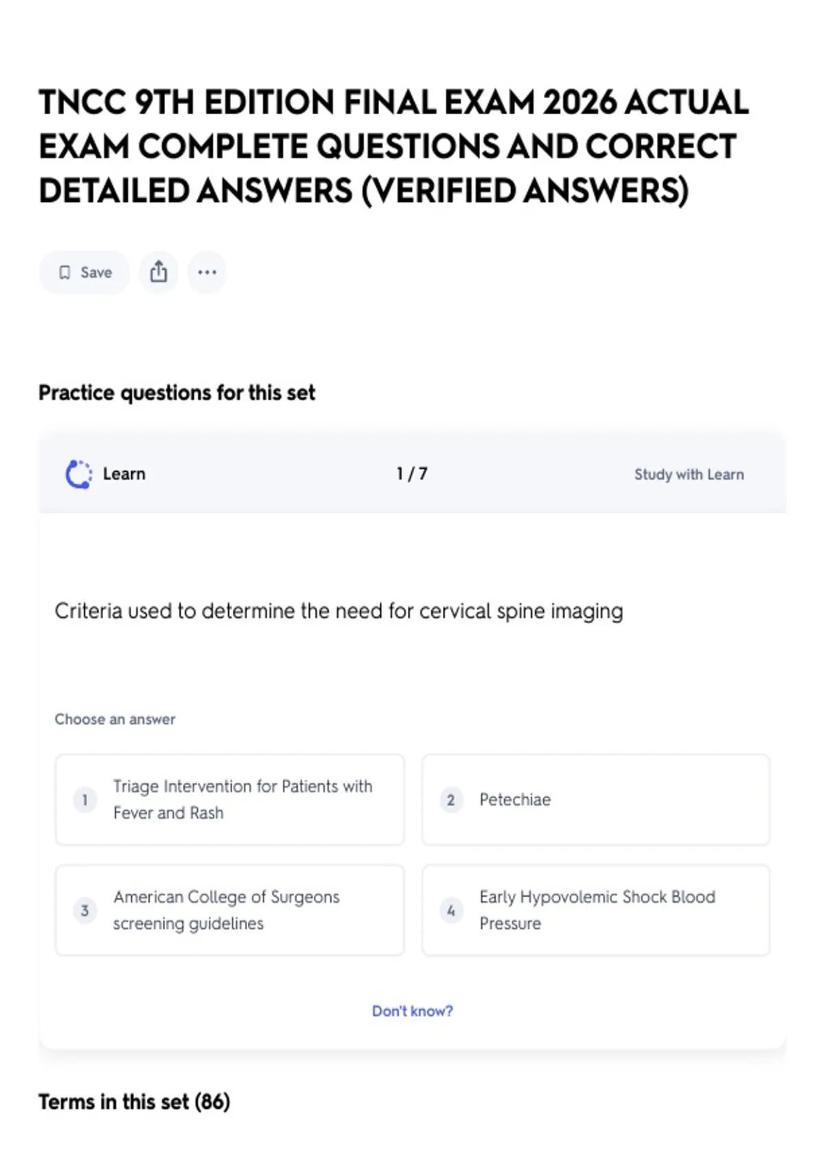
Task: Click the Terms in this set (86) heading
Action: click(135, 1102)
